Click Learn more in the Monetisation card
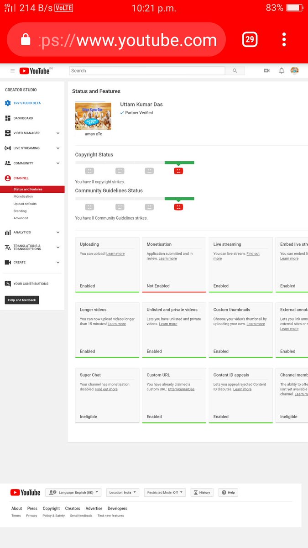The image size is (308, 548). (167, 258)
